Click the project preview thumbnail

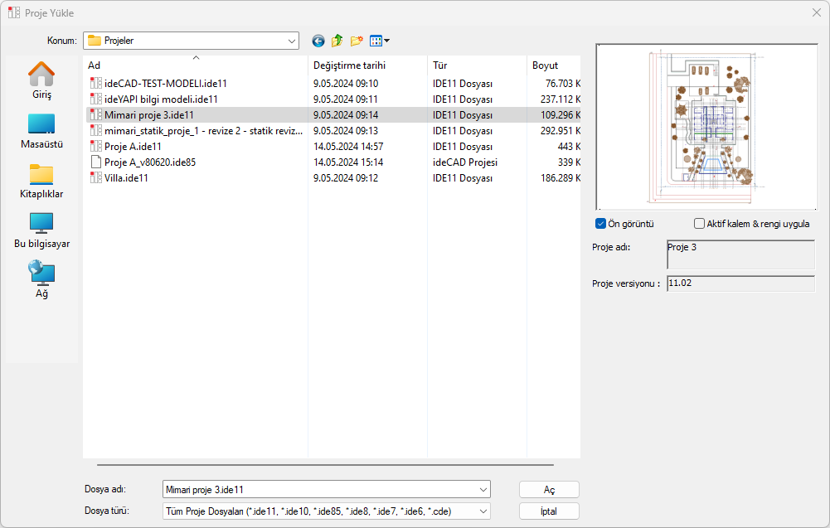706,127
